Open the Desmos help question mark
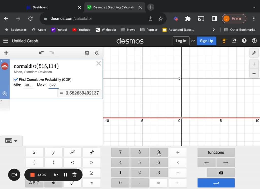 point(244,41)
